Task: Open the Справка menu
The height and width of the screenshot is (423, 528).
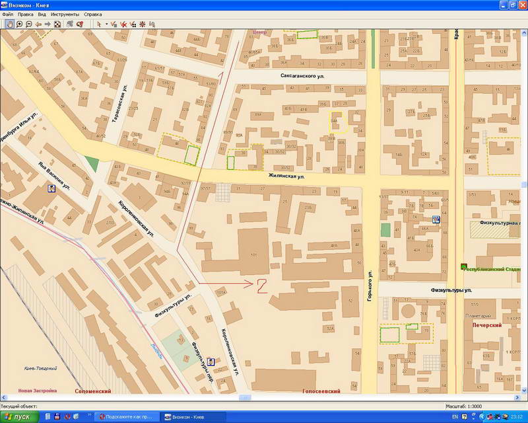Action: [x=93, y=14]
